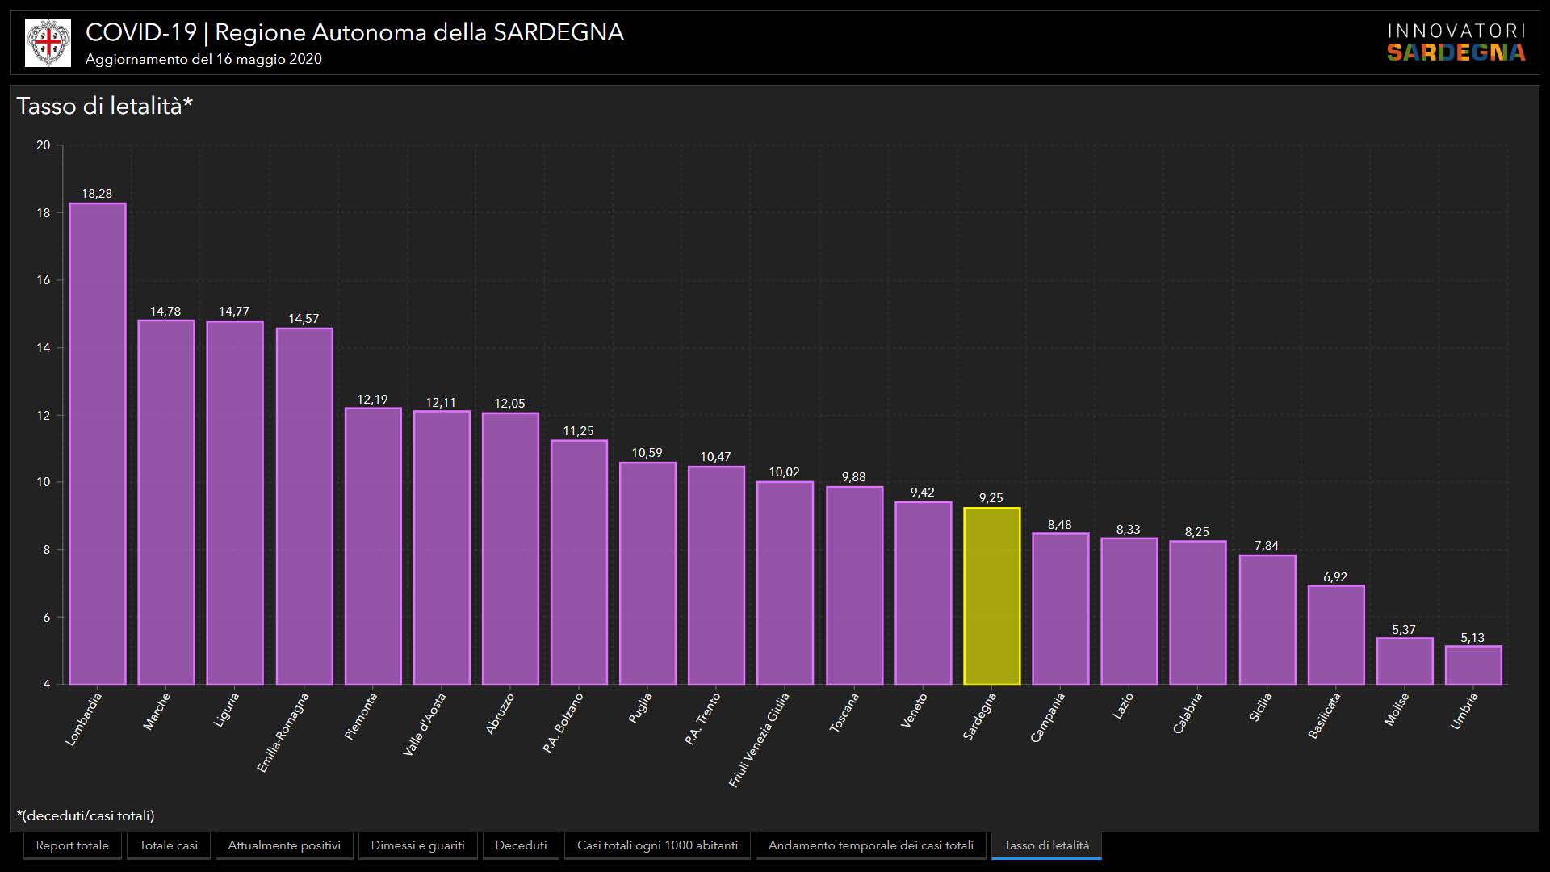The image size is (1550, 872).
Task: Click the Marche bar in the chart
Action: pos(165,502)
